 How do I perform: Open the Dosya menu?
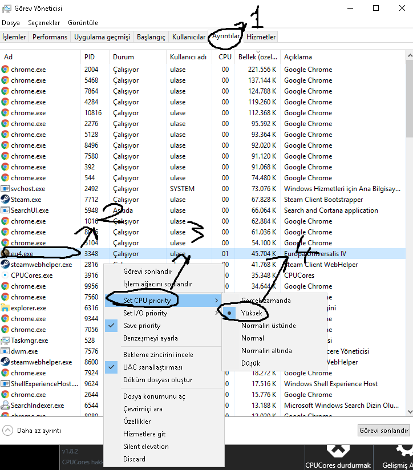tap(11, 23)
